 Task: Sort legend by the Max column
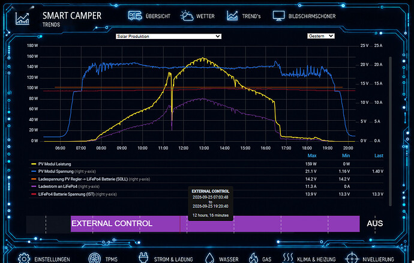click(312, 156)
